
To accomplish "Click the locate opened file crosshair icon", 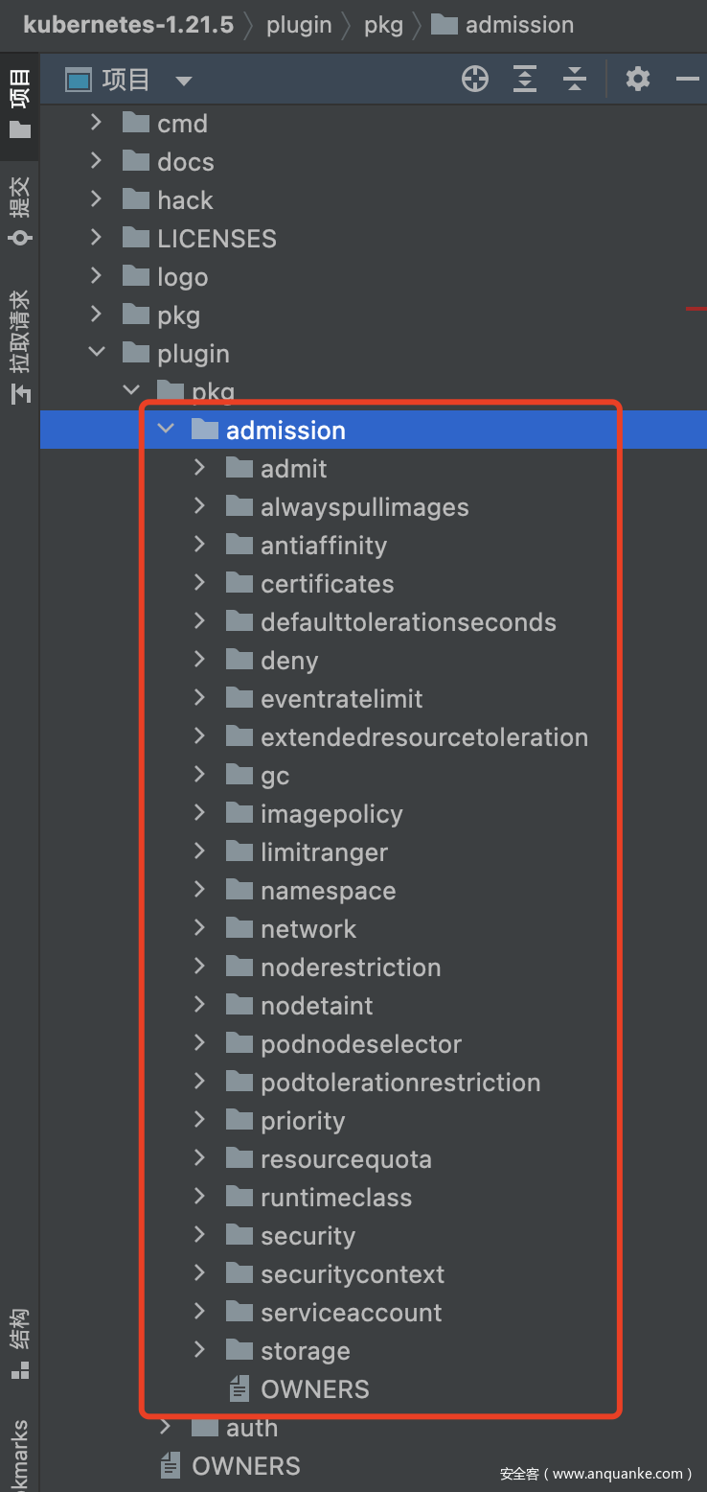I will point(475,80).
